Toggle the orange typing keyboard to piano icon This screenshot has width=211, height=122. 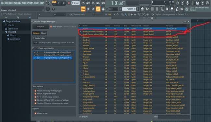point(83,9)
